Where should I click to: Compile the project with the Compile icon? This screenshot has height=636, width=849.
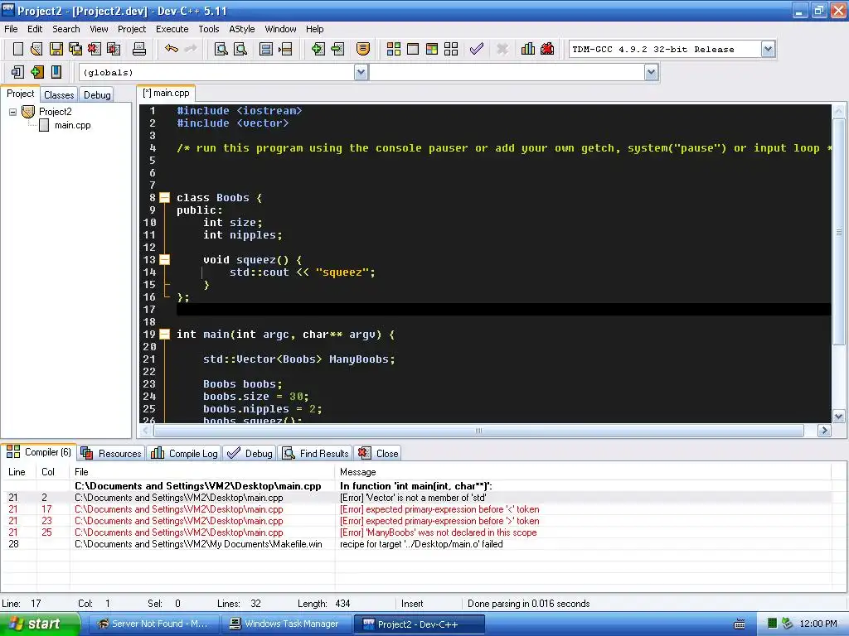[394, 49]
